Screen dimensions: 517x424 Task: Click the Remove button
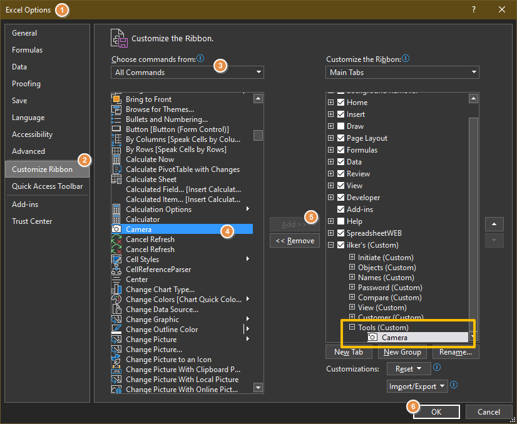pyautogui.click(x=295, y=241)
